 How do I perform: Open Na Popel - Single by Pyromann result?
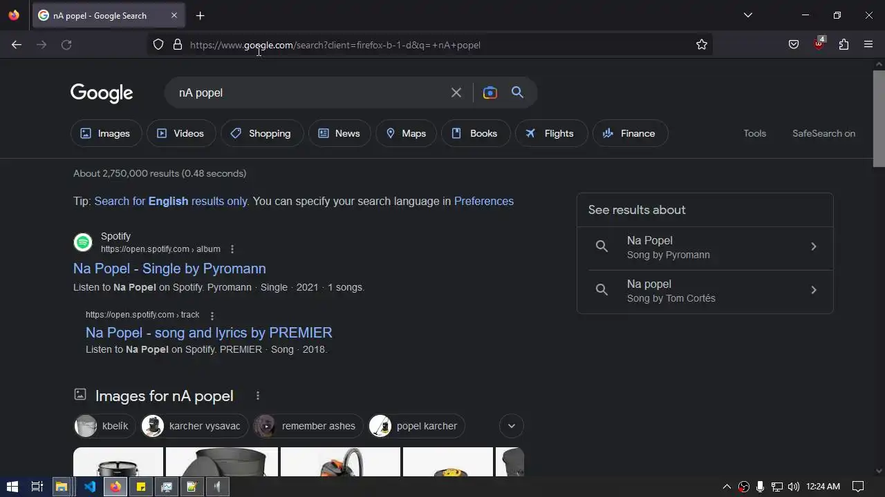click(x=169, y=269)
